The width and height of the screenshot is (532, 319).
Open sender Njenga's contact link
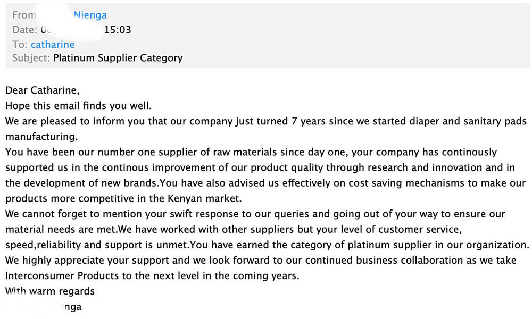tap(90, 15)
